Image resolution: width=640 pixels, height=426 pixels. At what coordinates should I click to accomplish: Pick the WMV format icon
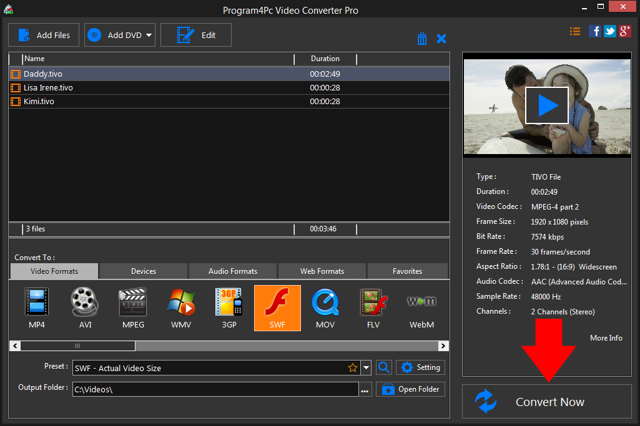(x=181, y=308)
